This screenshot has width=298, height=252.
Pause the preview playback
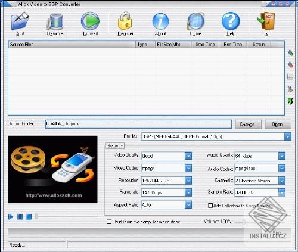pos(20,217)
